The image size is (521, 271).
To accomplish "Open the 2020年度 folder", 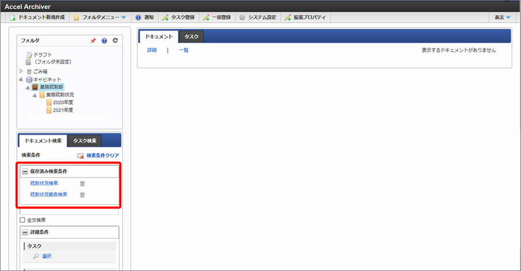I will (59, 102).
